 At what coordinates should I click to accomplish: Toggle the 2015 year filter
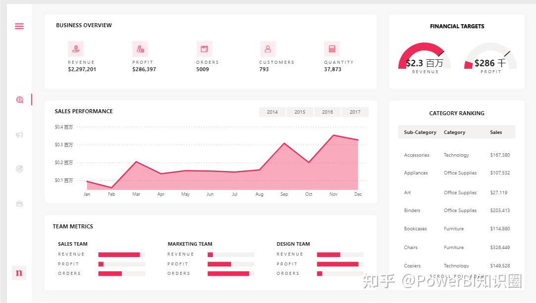point(299,112)
